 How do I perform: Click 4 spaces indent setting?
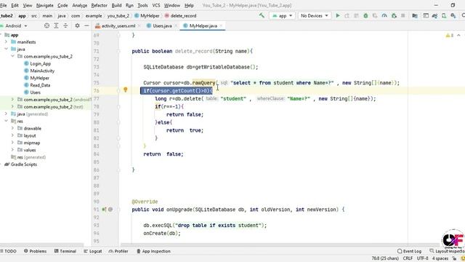click(x=440, y=258)
